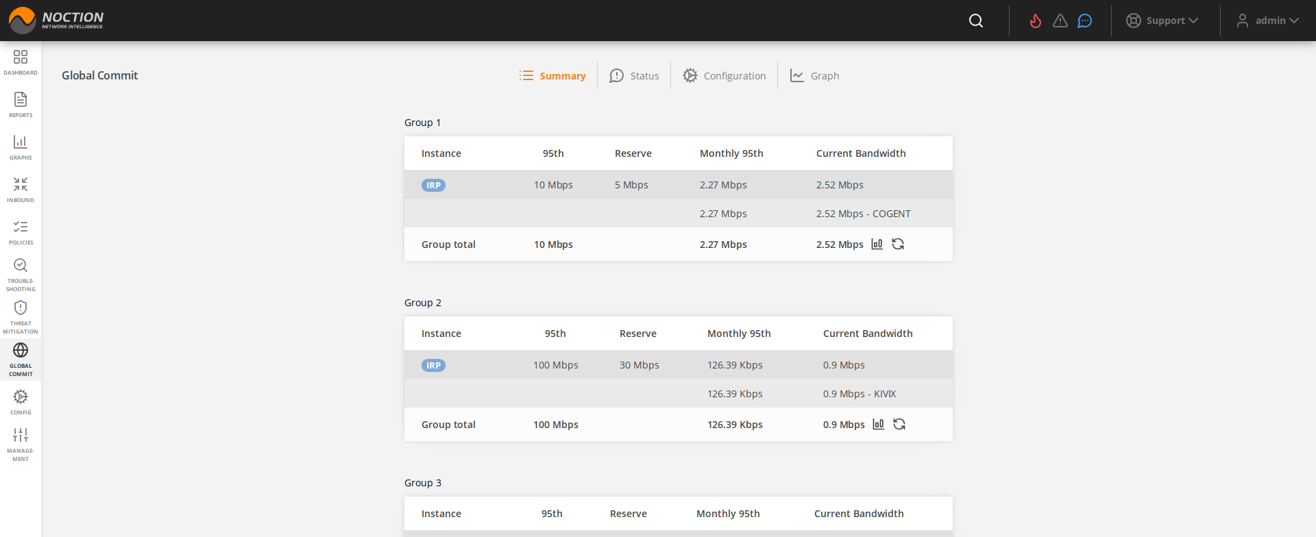
Task: Click the flame alerts icon
Action: [1036, 21]
